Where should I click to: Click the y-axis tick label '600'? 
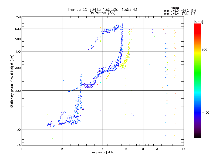(18, 29)
